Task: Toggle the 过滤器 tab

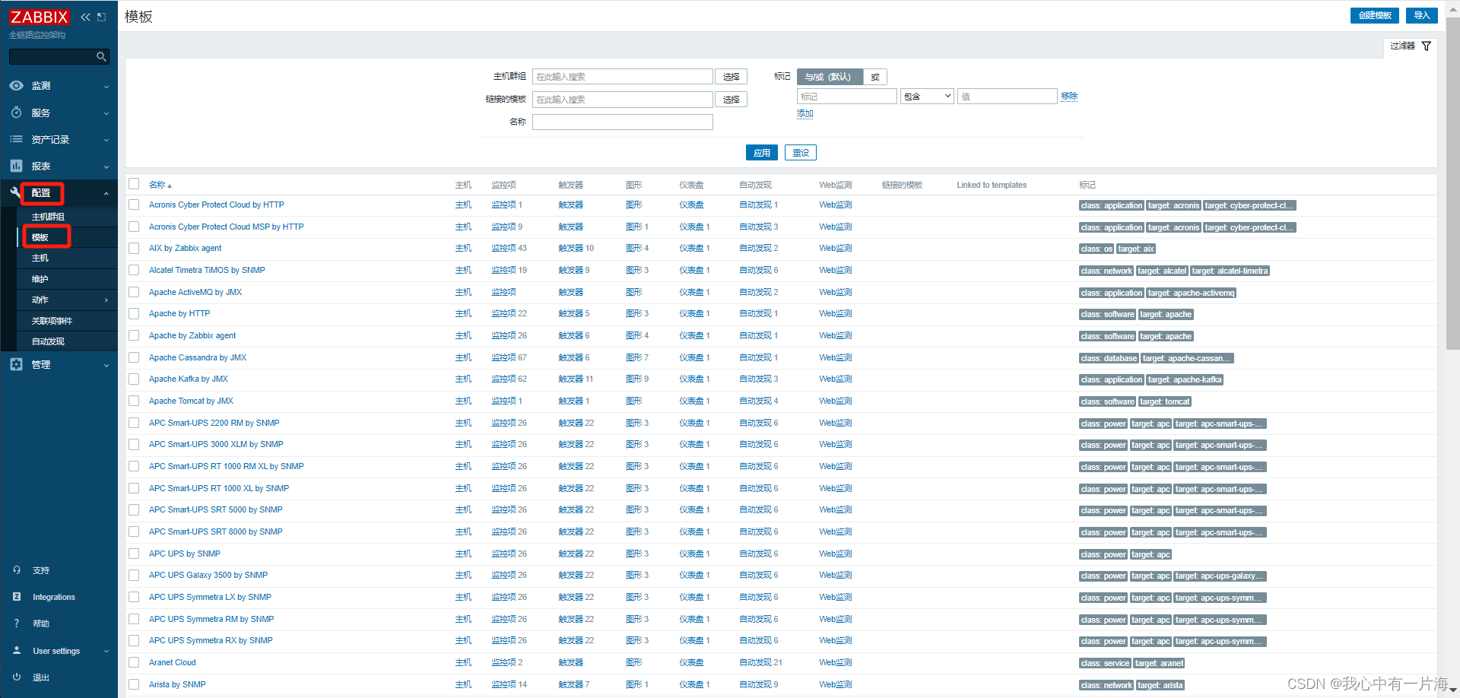Action: [x=1411, y=46]
